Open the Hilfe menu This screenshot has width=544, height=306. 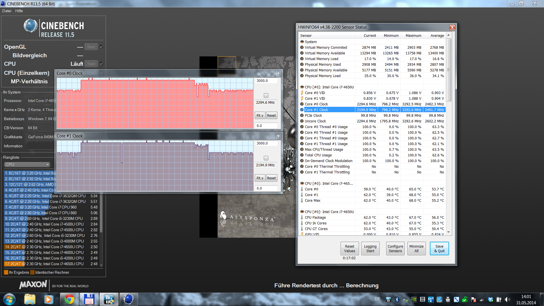(x=19, y=11)
